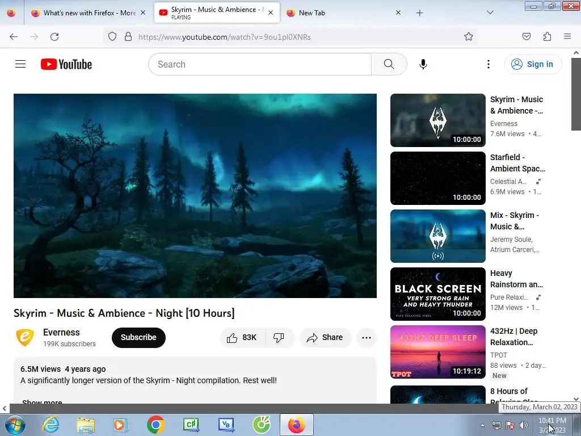581x436 pixels.
Task: Save to Pocket icon in toolbar
Action: point(527,37)
